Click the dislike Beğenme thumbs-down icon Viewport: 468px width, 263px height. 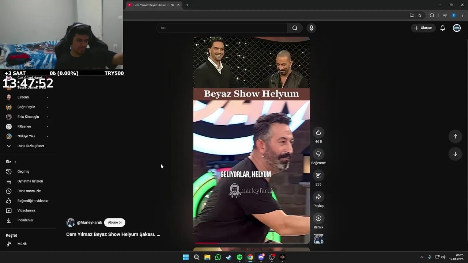pos(318,154)
